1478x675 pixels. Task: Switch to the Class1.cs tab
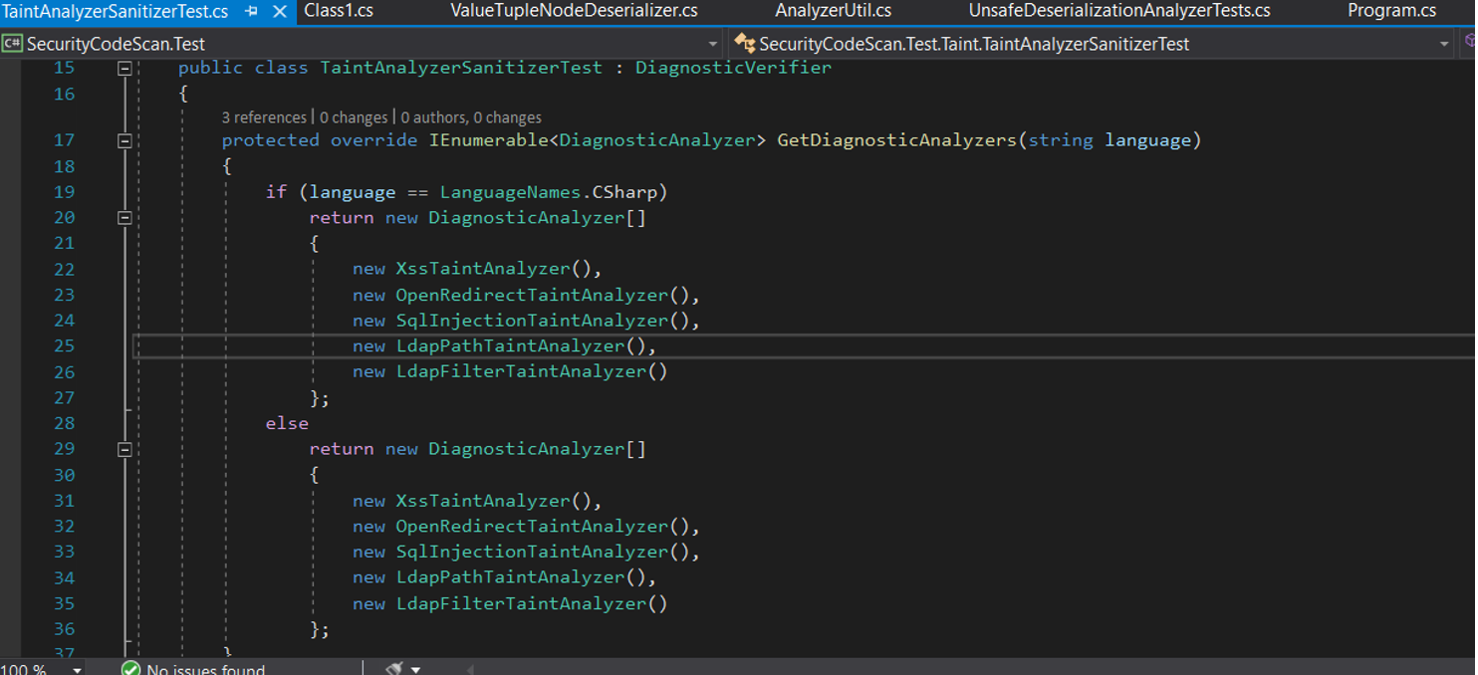339,11
